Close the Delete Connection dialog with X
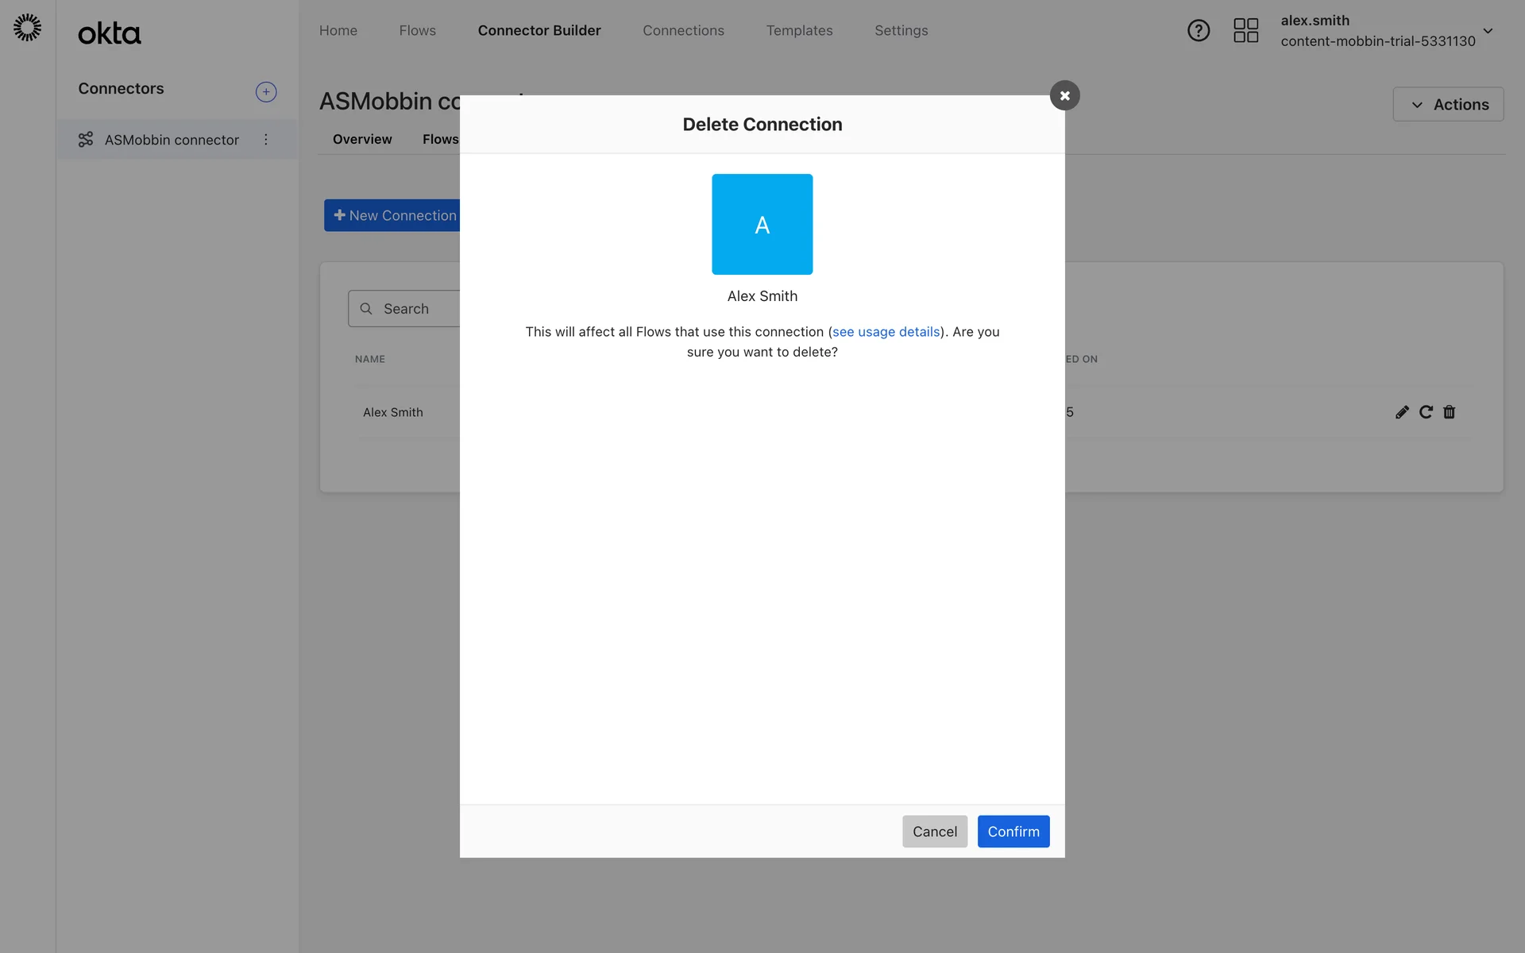 pos(1064,95)
